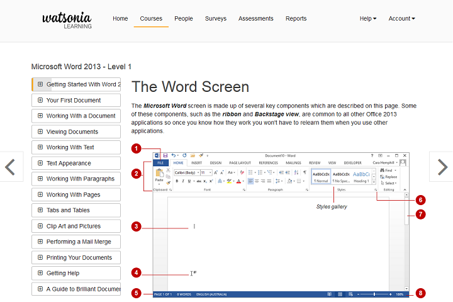This screenshot has width=453, height=302.
Task: Click the Underline button in the Font group
Action: point(189,181)
